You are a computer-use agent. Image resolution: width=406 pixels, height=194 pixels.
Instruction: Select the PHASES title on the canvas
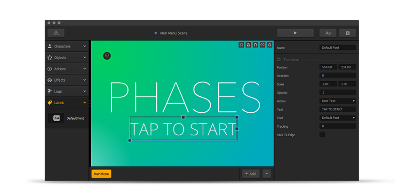[185, 97]
